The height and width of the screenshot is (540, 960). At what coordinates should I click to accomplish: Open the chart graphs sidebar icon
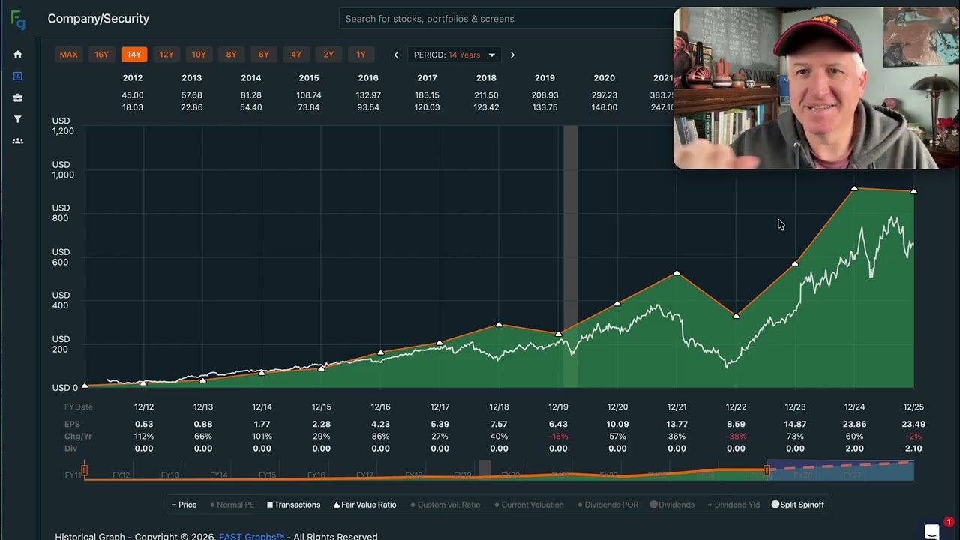18,76
